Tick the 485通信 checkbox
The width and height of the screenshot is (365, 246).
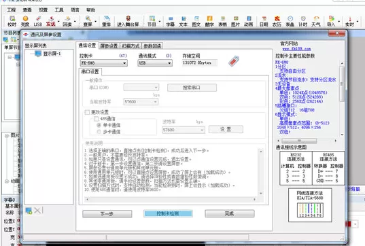point(96,119)
